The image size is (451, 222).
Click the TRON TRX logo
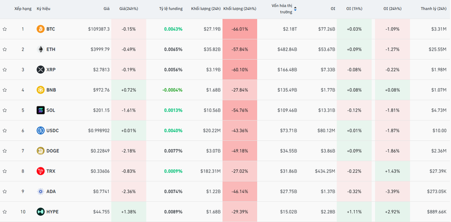click(41, 171)
